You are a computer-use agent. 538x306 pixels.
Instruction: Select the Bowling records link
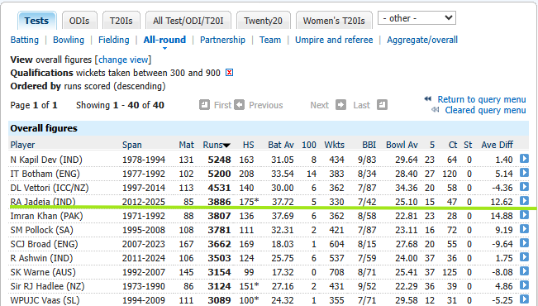tap(69, 40)
